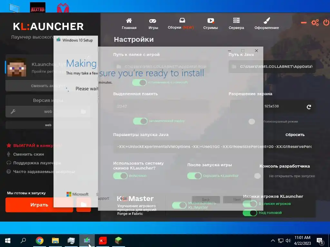Show hidden system tray icons

273,241
